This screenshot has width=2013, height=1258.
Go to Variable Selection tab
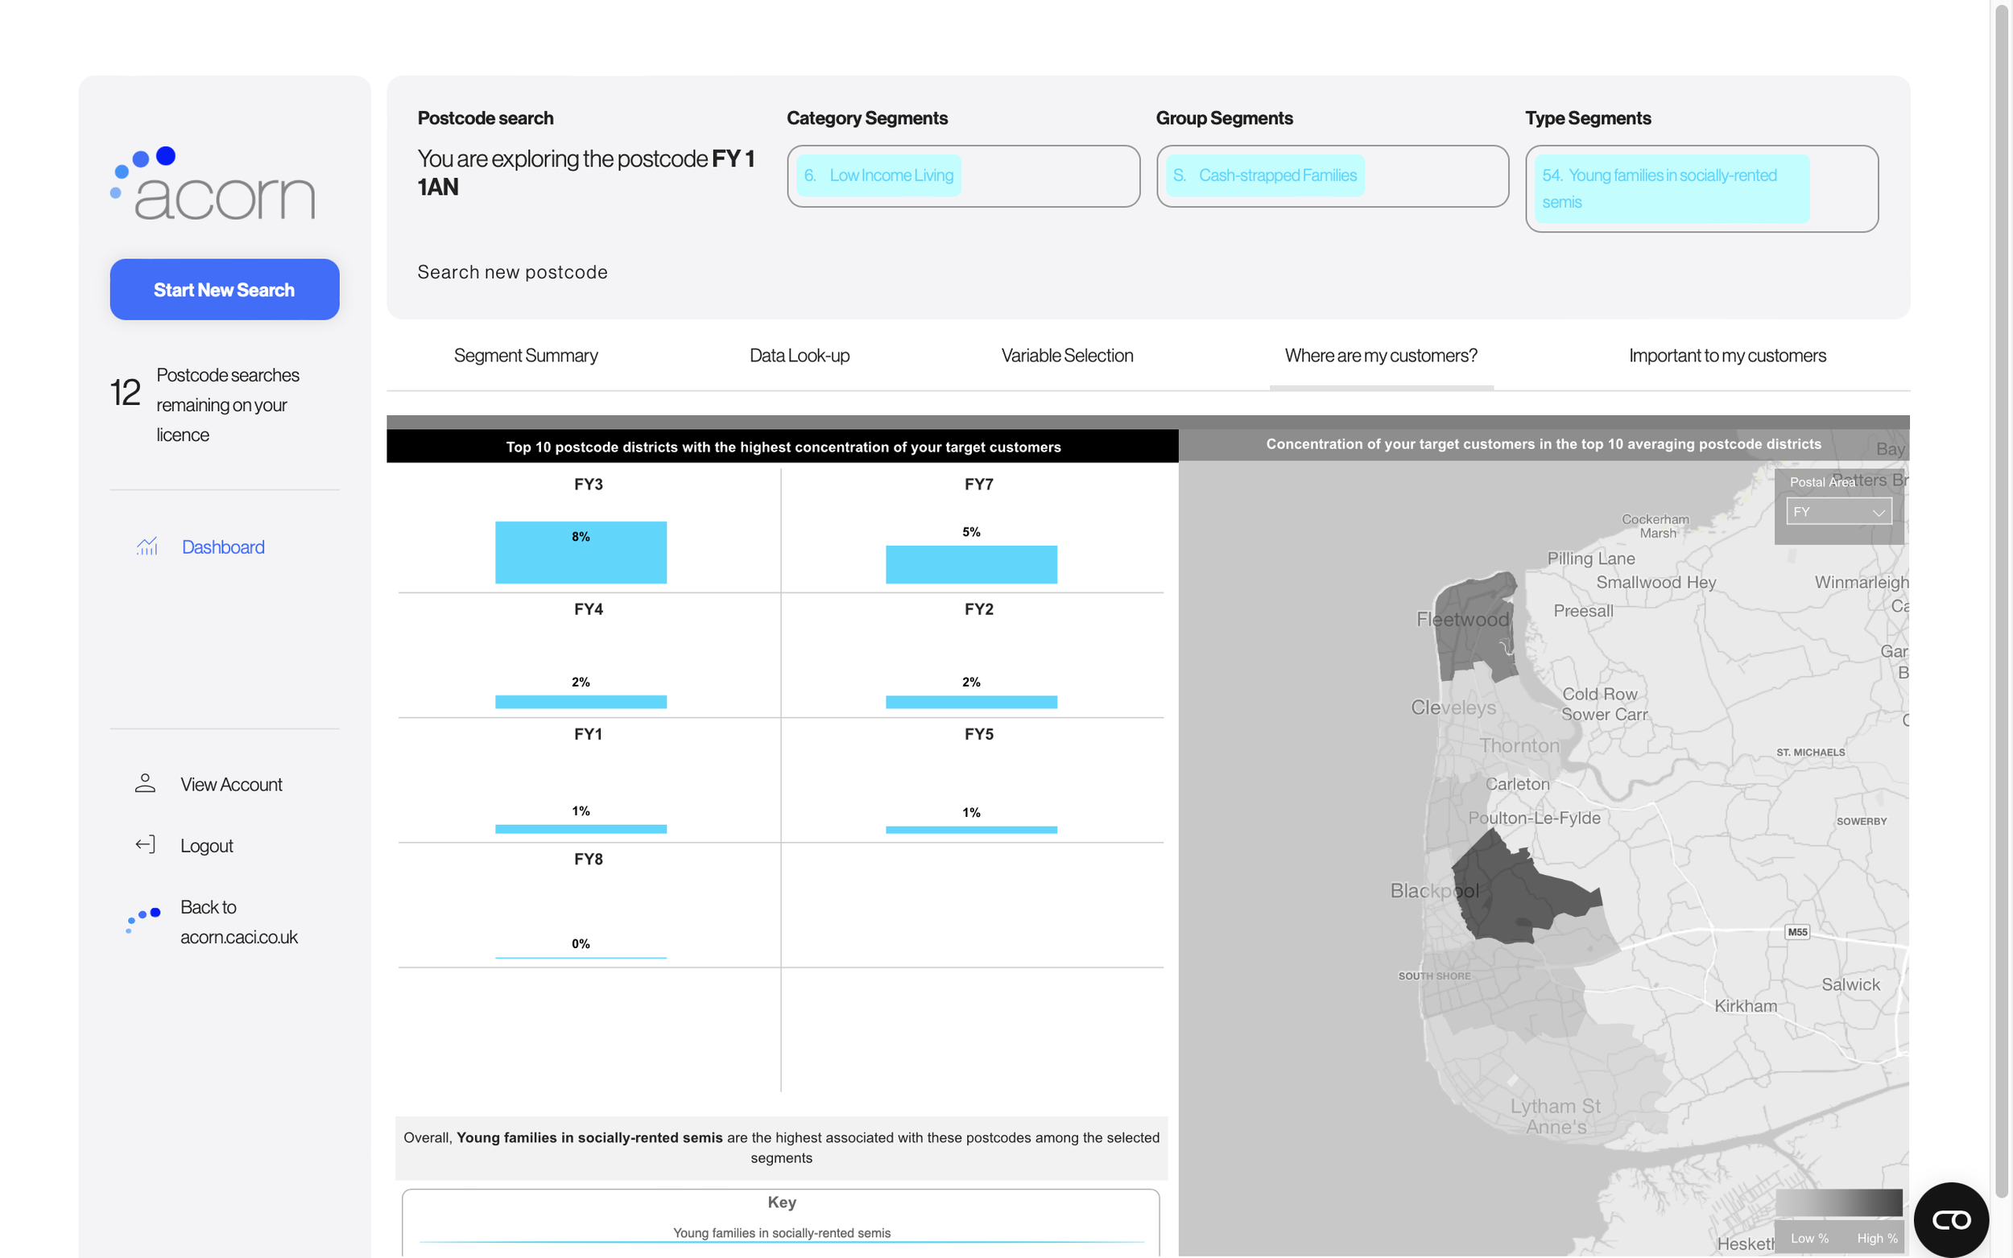click(1066, 355)
